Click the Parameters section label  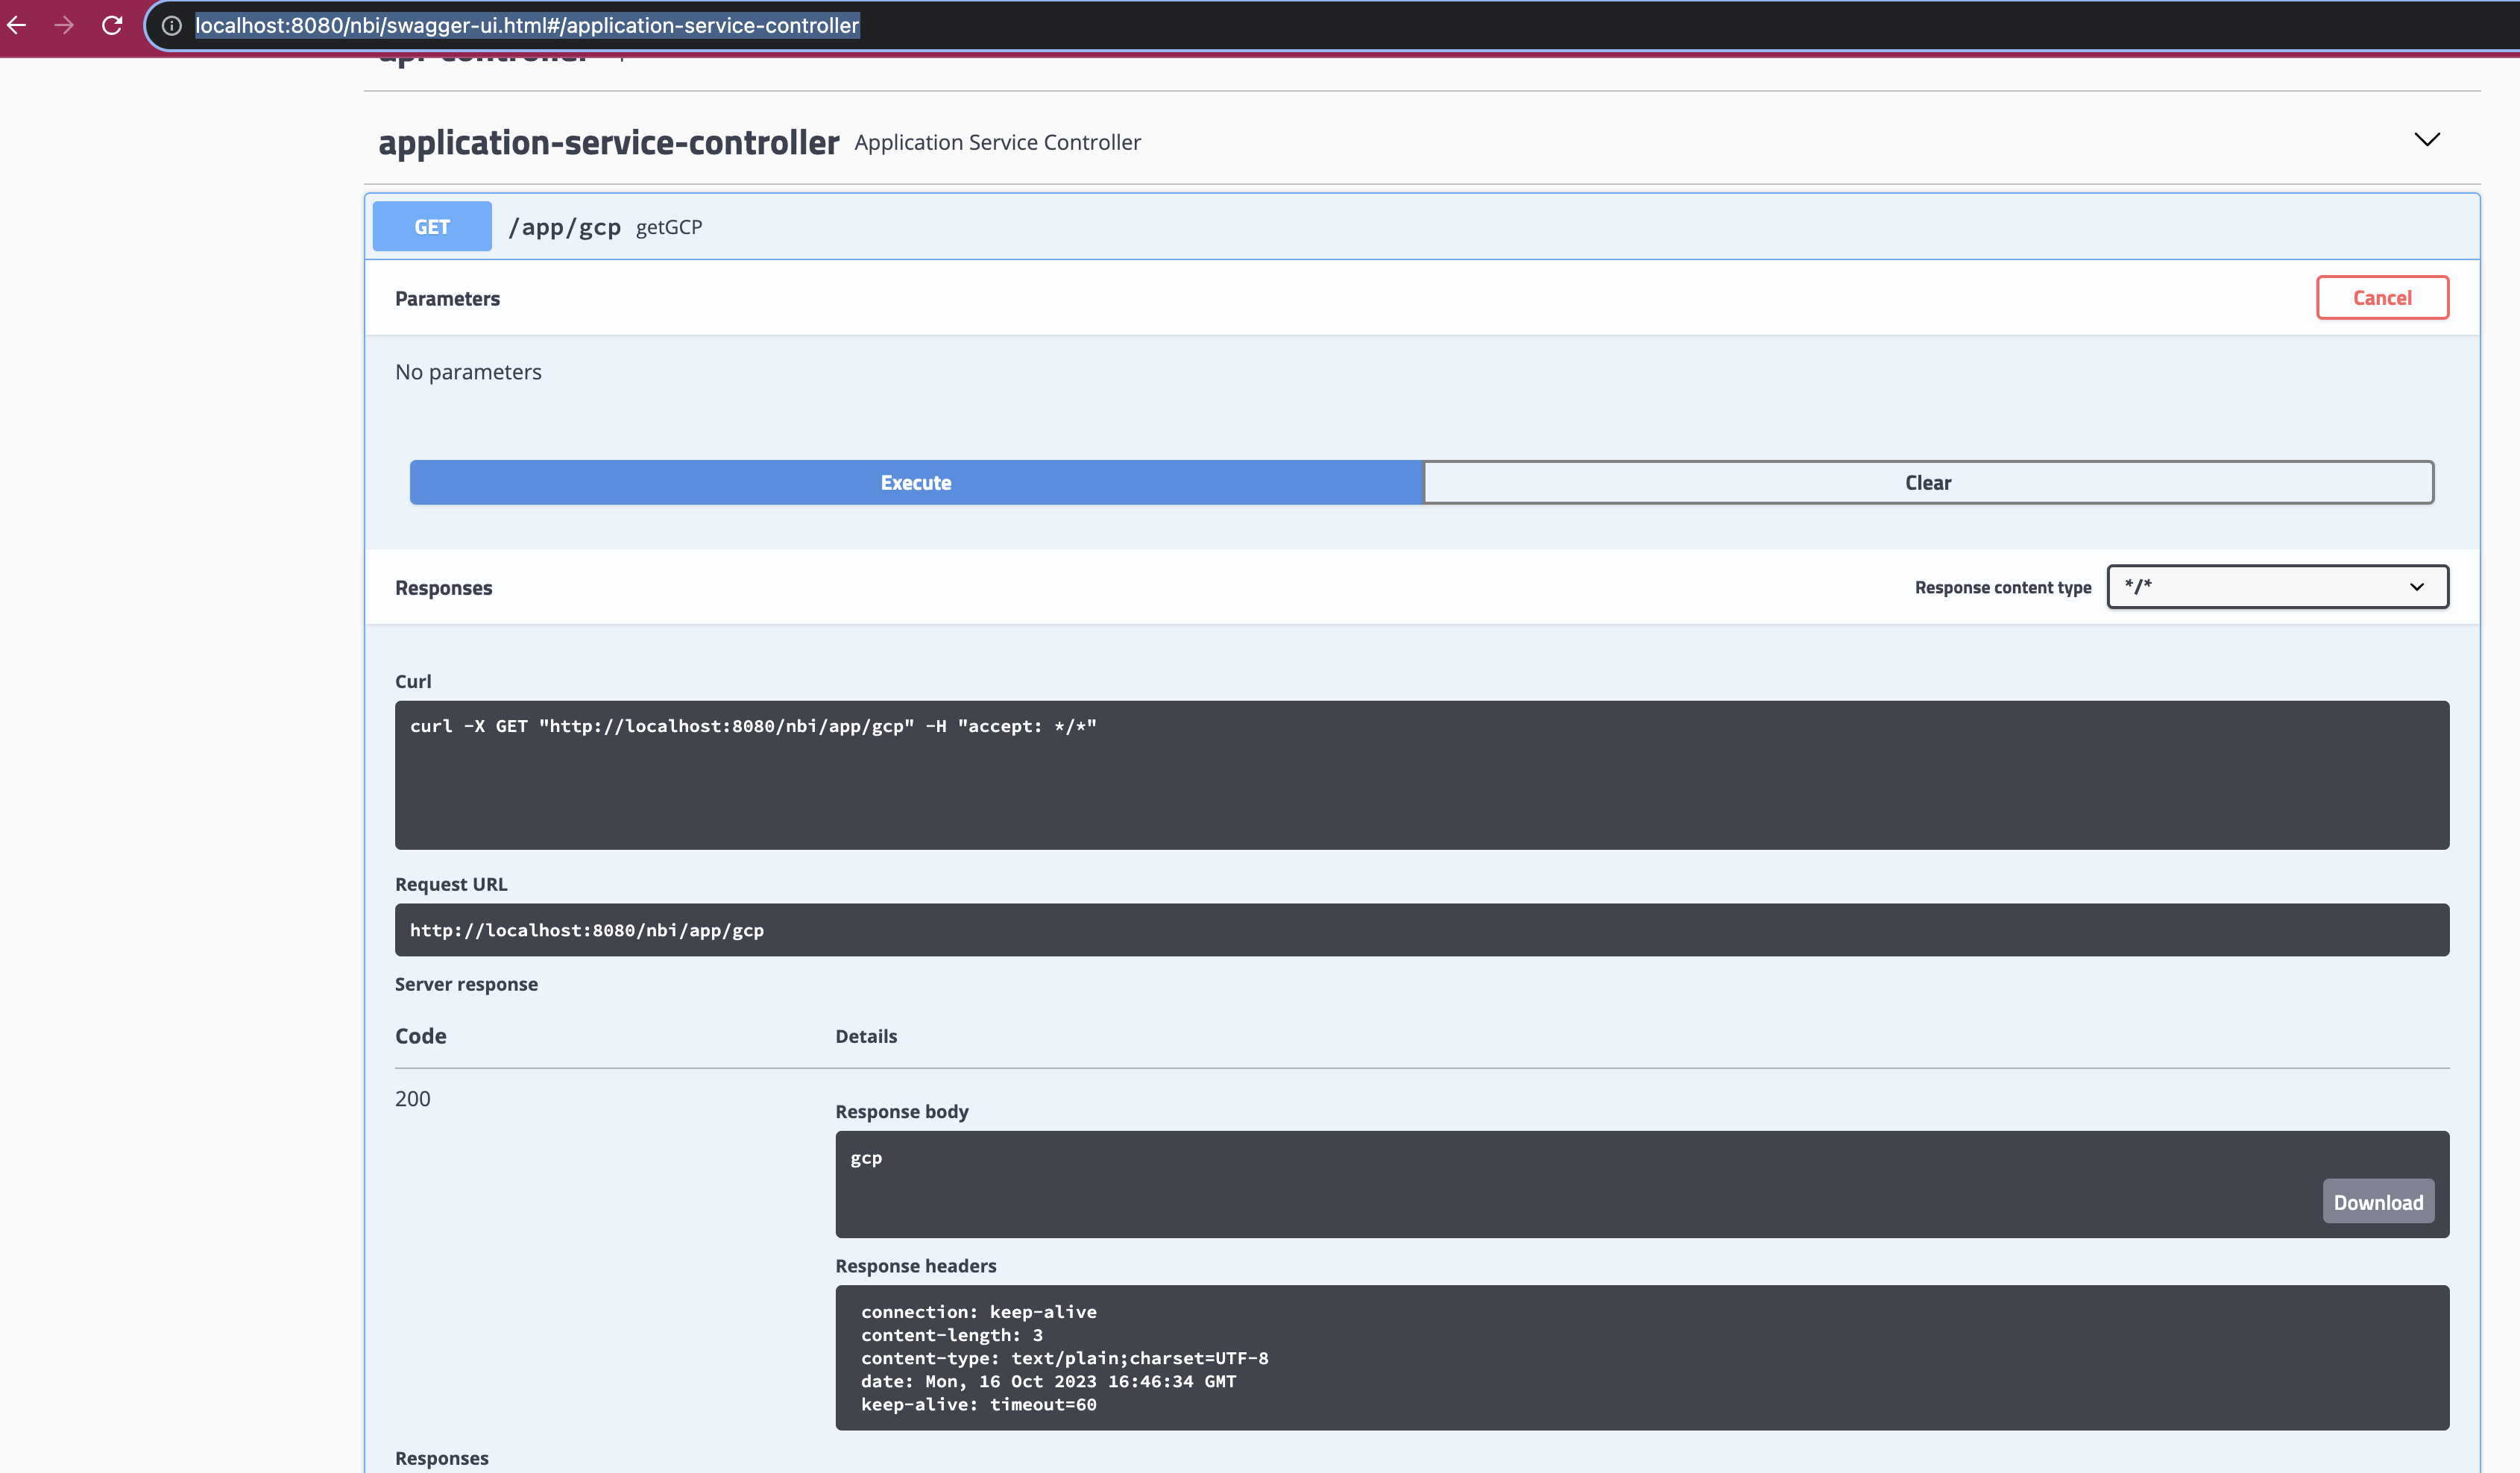(x=447, y=298)
